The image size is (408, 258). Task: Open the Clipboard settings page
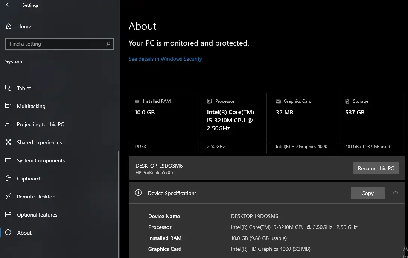point(28,179)
